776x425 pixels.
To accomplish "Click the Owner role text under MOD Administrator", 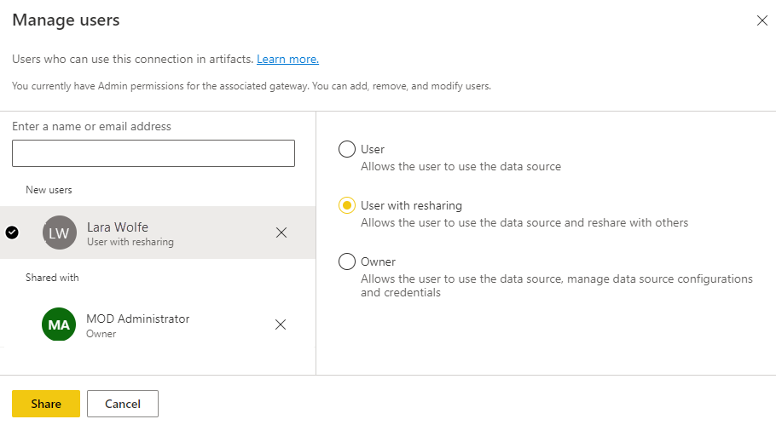I will 101,334.
